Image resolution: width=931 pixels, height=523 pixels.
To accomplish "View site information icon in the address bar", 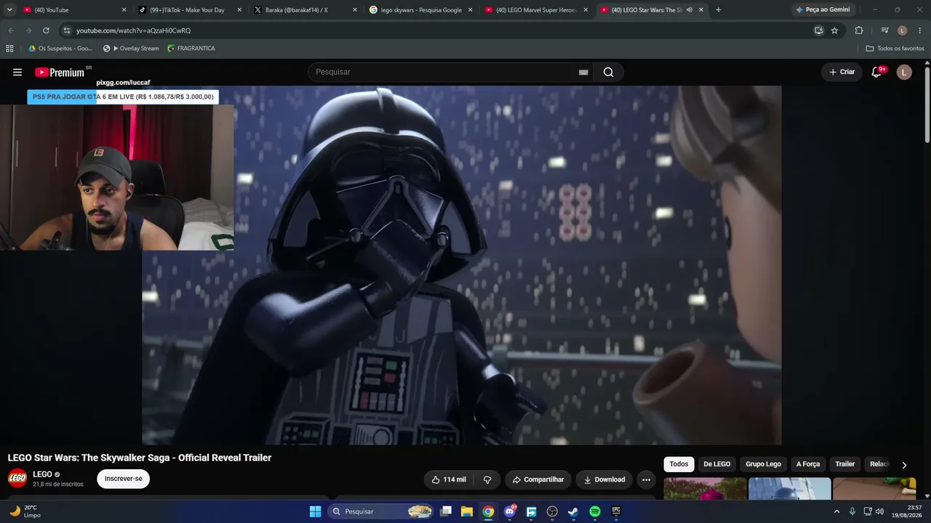I will [67, 31].
